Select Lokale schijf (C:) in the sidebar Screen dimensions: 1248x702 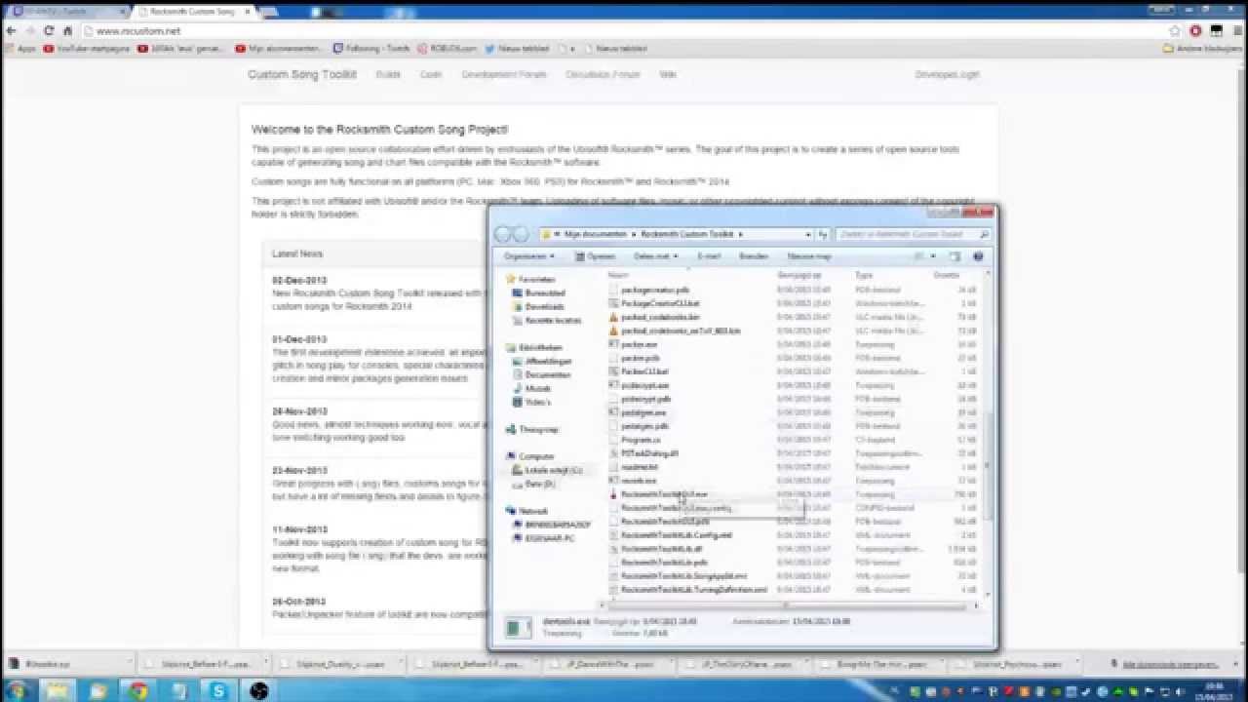[x=553, y=470]
